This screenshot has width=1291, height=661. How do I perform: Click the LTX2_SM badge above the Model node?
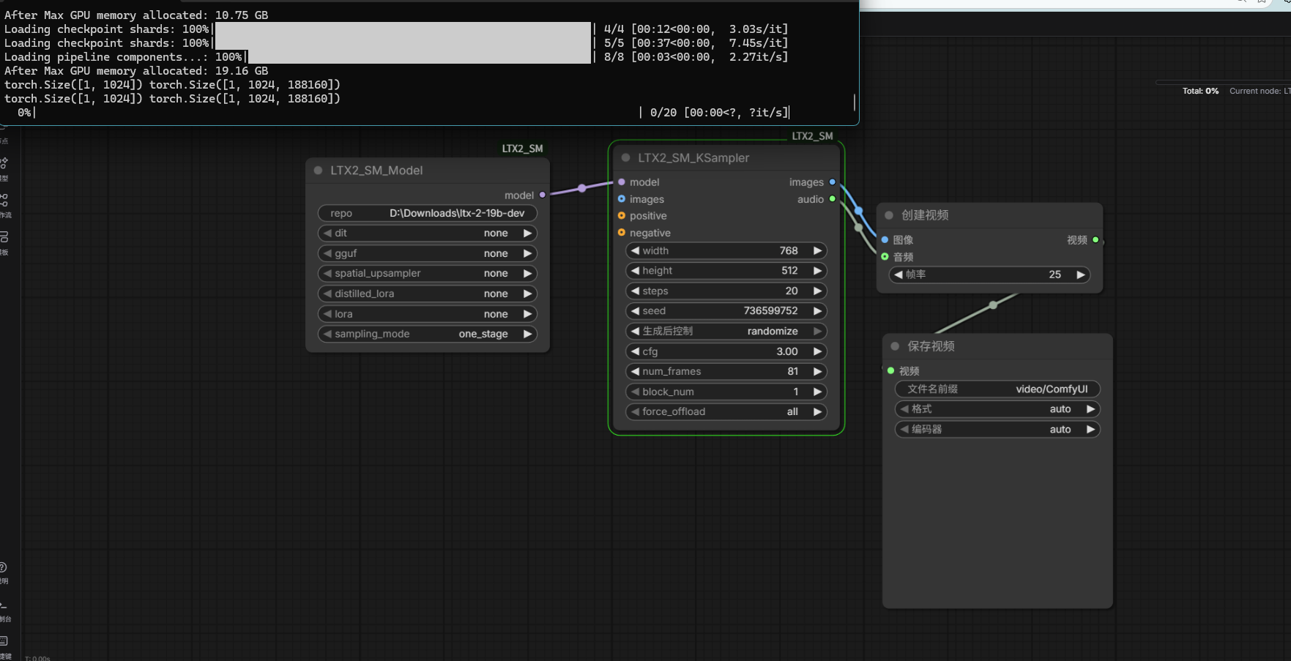tap(522, 149)
